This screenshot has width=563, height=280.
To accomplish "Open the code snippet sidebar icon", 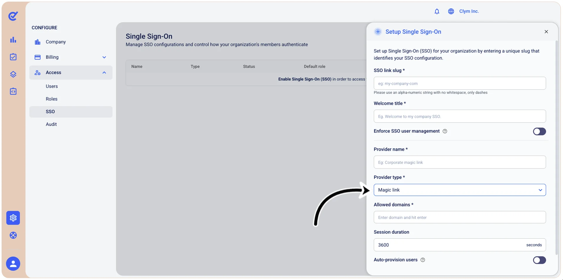I will 13,91.
